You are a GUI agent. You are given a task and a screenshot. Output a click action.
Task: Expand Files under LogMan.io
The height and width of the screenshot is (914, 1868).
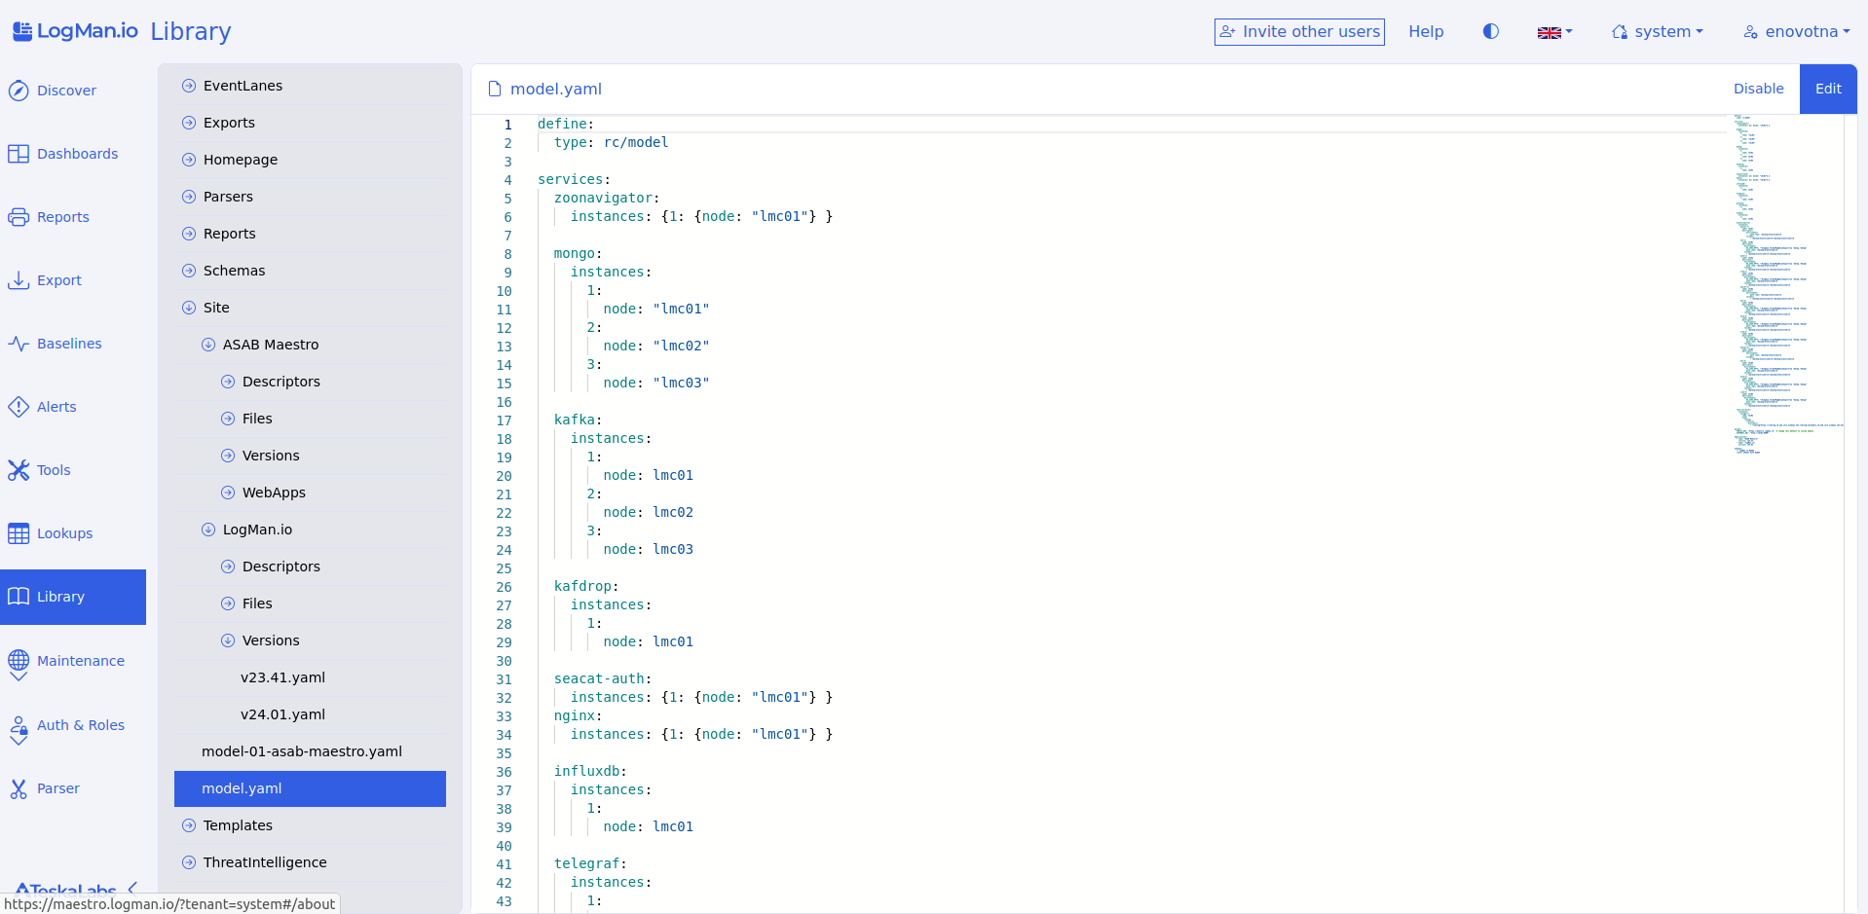[228, 603]
